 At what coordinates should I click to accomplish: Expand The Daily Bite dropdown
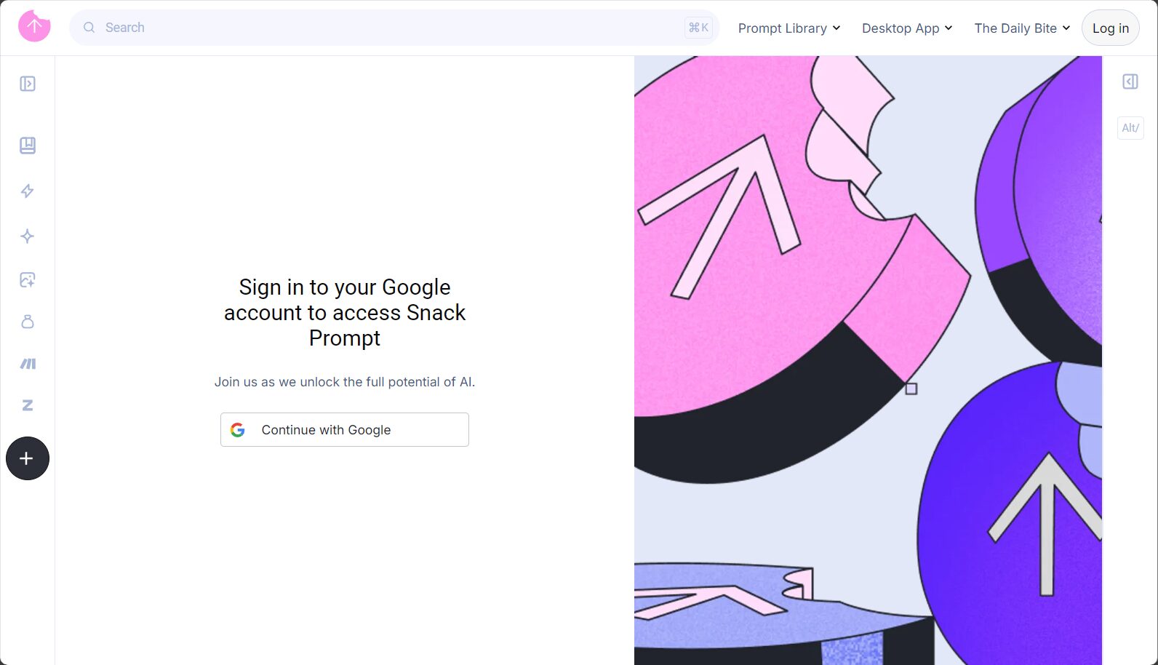1022,28
